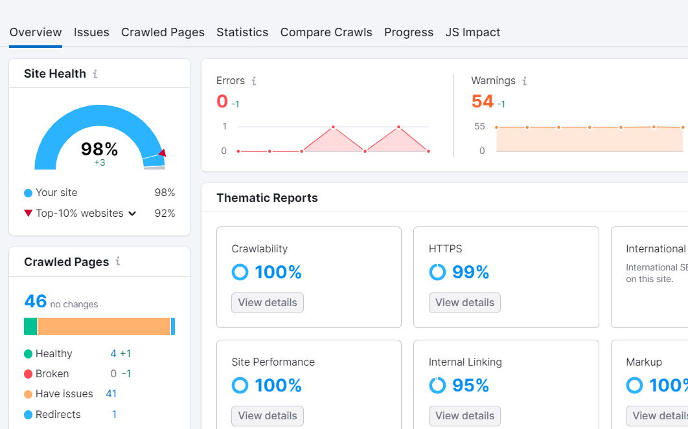688x429 pixels.
Task: Click the Warnings info icon
Action: click(x=525, y=81)
